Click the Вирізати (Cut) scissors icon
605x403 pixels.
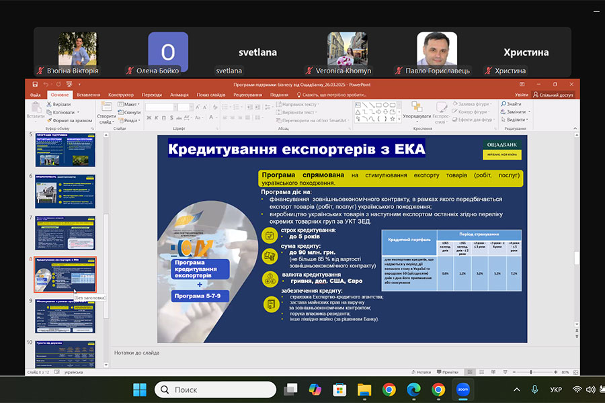point(48,104)
